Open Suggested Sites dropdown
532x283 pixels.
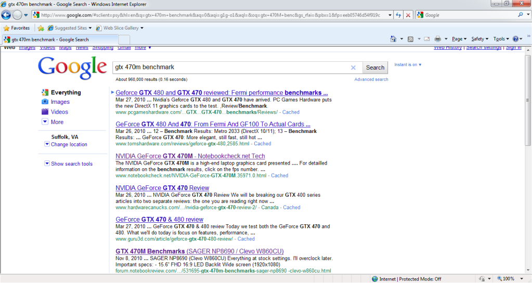(70, 28)
